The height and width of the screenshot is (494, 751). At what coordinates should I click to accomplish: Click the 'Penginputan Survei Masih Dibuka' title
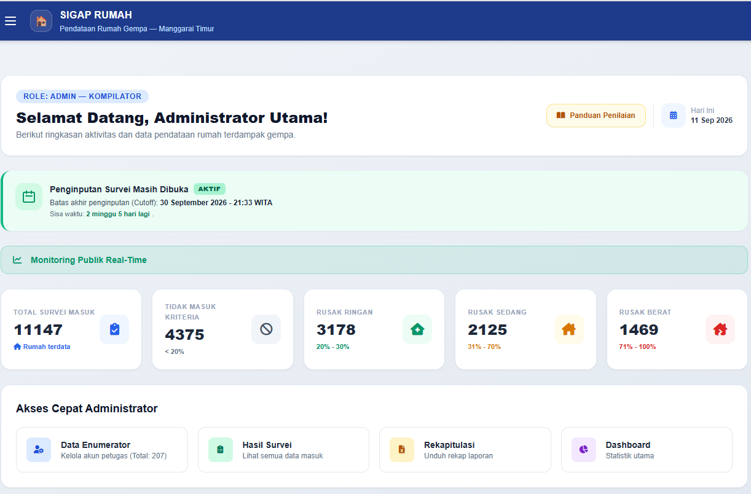click(119, 189)
